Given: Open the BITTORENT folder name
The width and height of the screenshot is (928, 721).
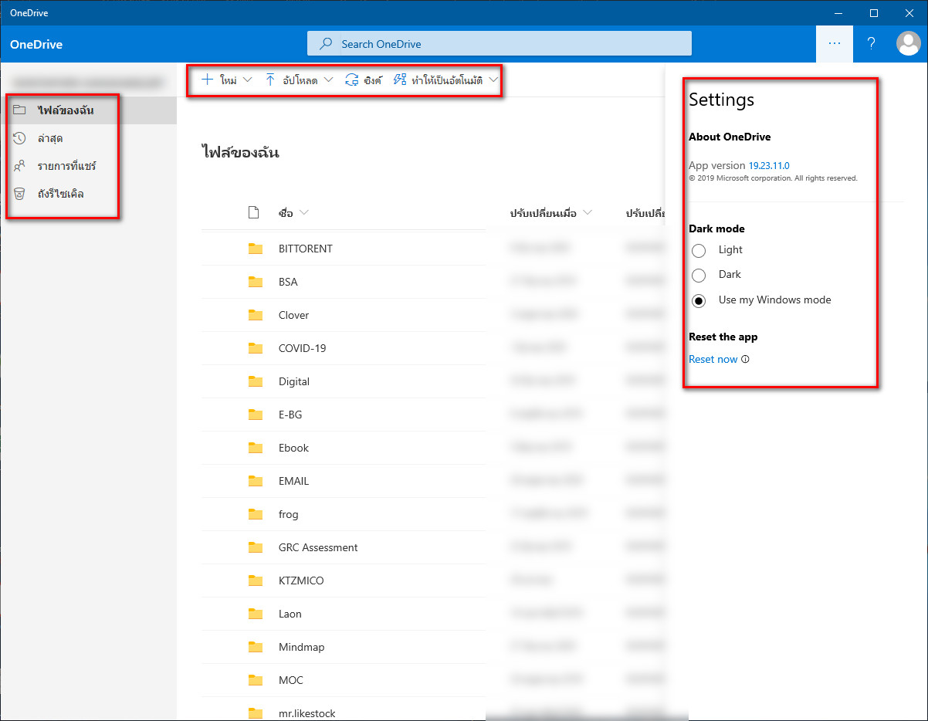Looking at the screenshot, I should [x=306, y=249].
